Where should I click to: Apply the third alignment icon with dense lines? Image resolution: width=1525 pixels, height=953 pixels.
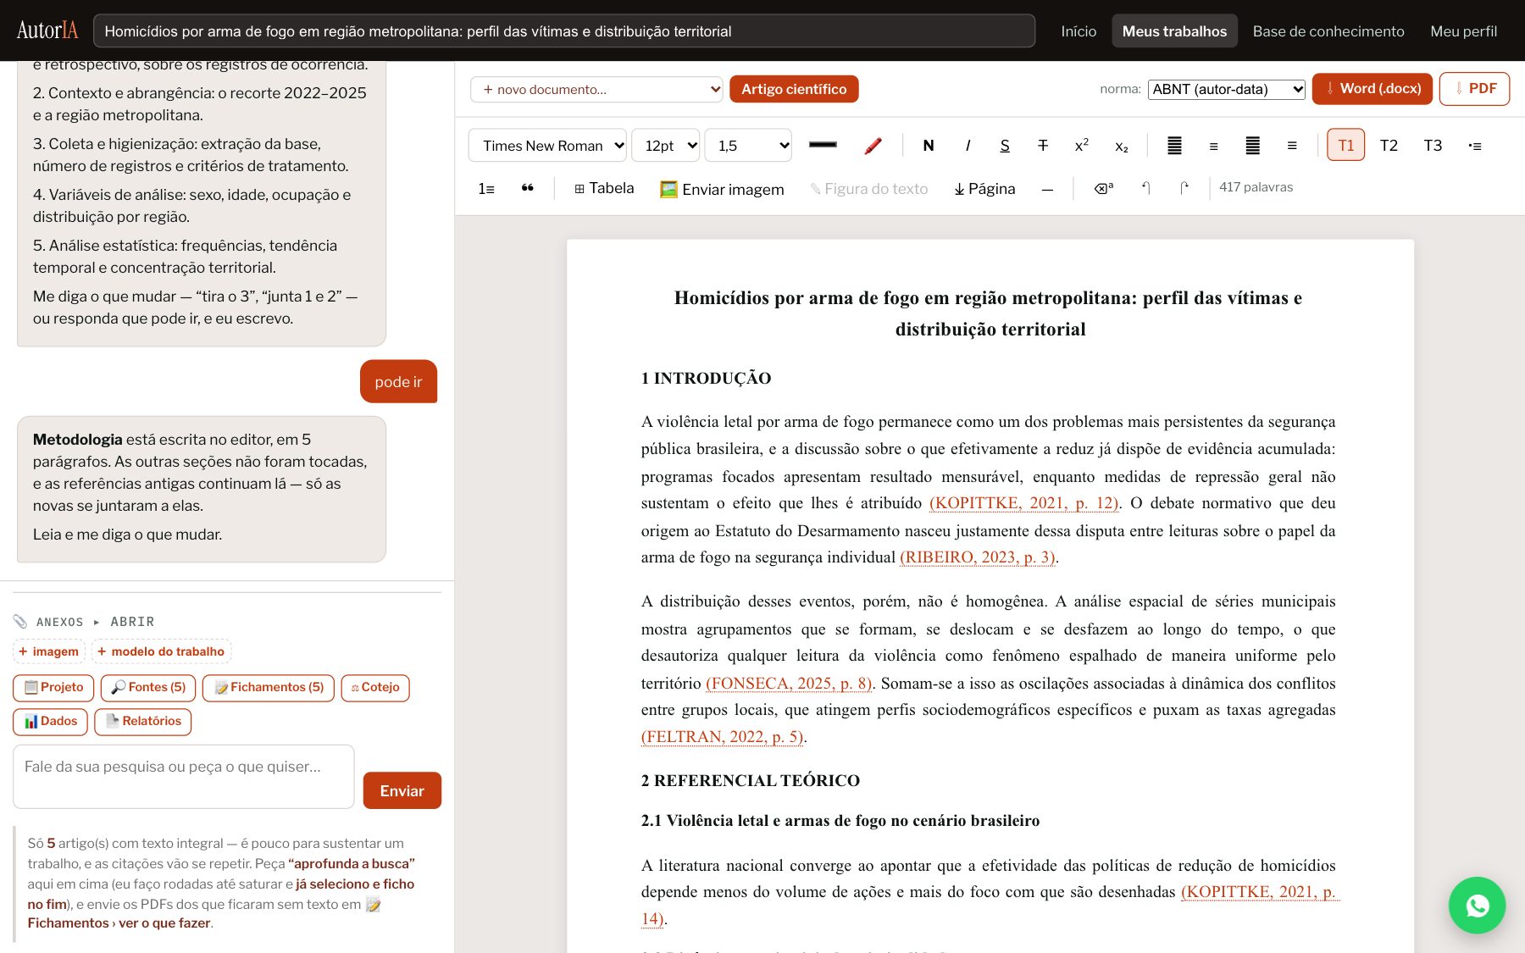1252,146
